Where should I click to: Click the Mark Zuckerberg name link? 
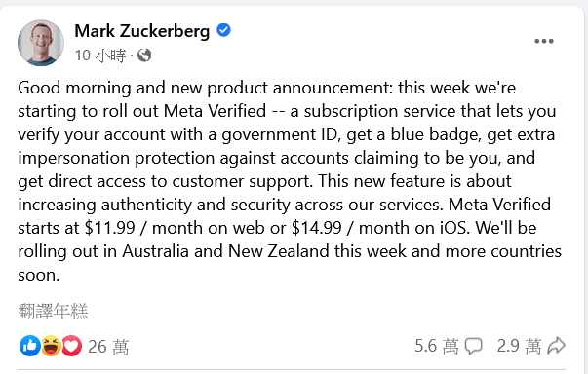(141, 31)
